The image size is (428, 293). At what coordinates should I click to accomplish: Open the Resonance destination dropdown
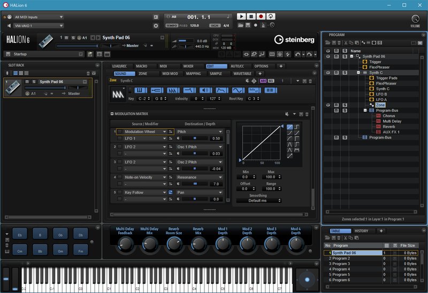click(199, 177)
